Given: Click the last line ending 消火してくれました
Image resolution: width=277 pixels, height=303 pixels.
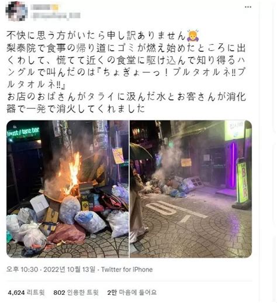Looking at the screenshot, I should point(76,109).
